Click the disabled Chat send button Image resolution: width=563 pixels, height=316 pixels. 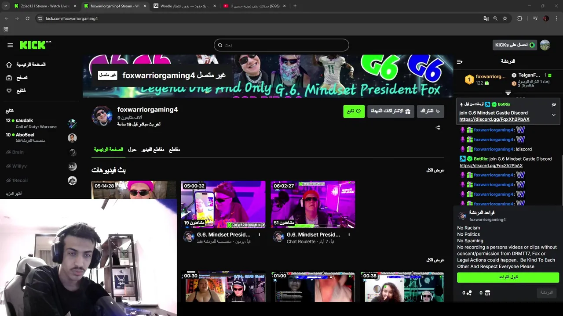547,293
